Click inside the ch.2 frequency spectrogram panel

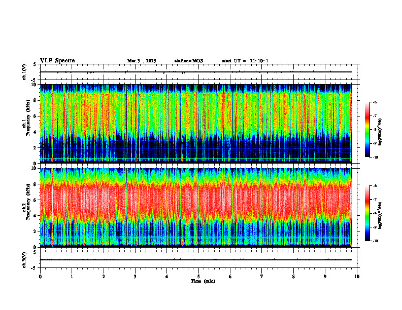196,208
